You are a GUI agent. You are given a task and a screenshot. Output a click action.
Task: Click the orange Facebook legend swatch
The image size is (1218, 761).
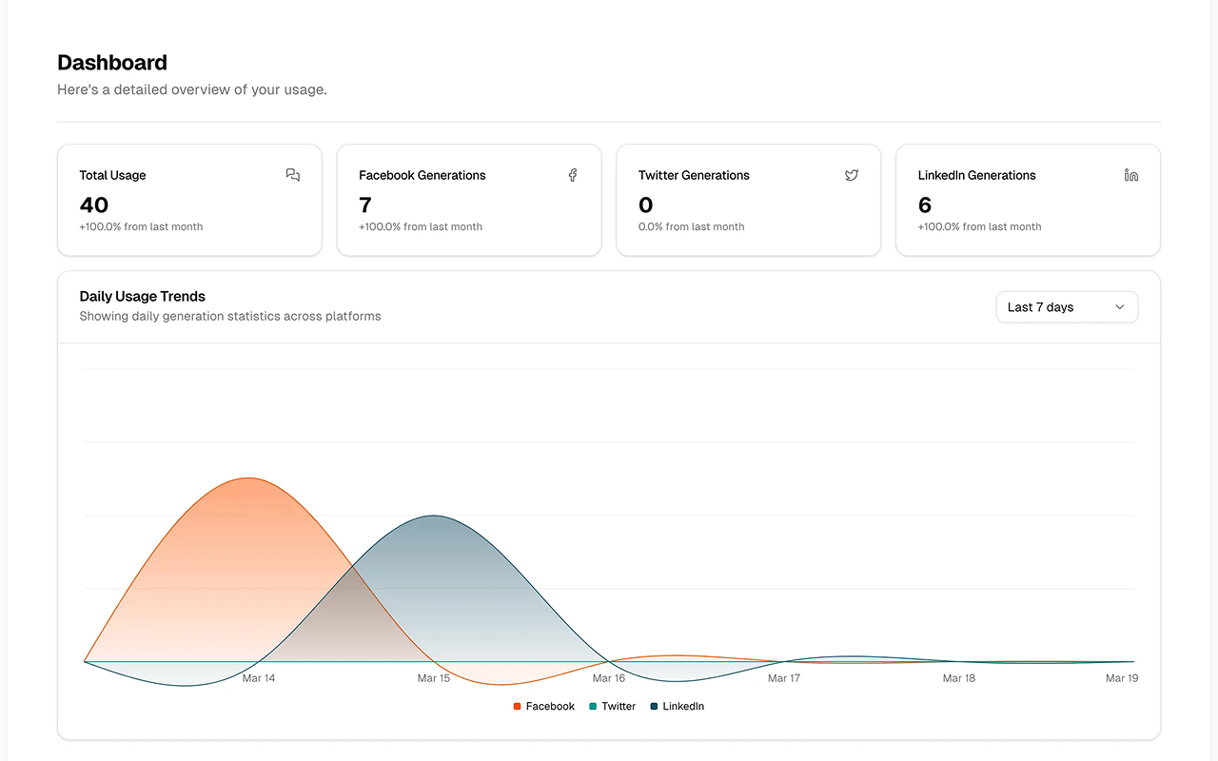coord(517,707)
